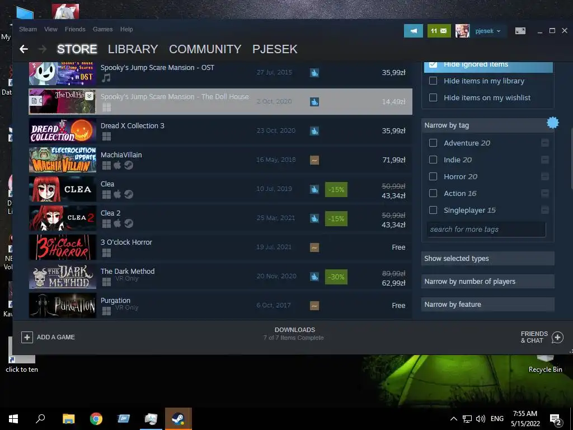The image size is (573, 430).
Task: Click the -30% discount badge for The Dark Method
Action: click(336, 277)
